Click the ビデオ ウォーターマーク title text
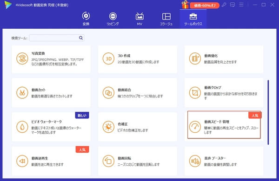Viewport: 279px width, 181px height. click(46, 122)
